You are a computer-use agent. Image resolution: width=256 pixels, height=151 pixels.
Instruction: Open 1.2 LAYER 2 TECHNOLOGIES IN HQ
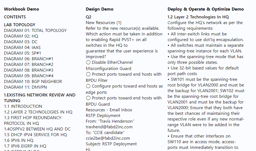click(x=38, y=112)
